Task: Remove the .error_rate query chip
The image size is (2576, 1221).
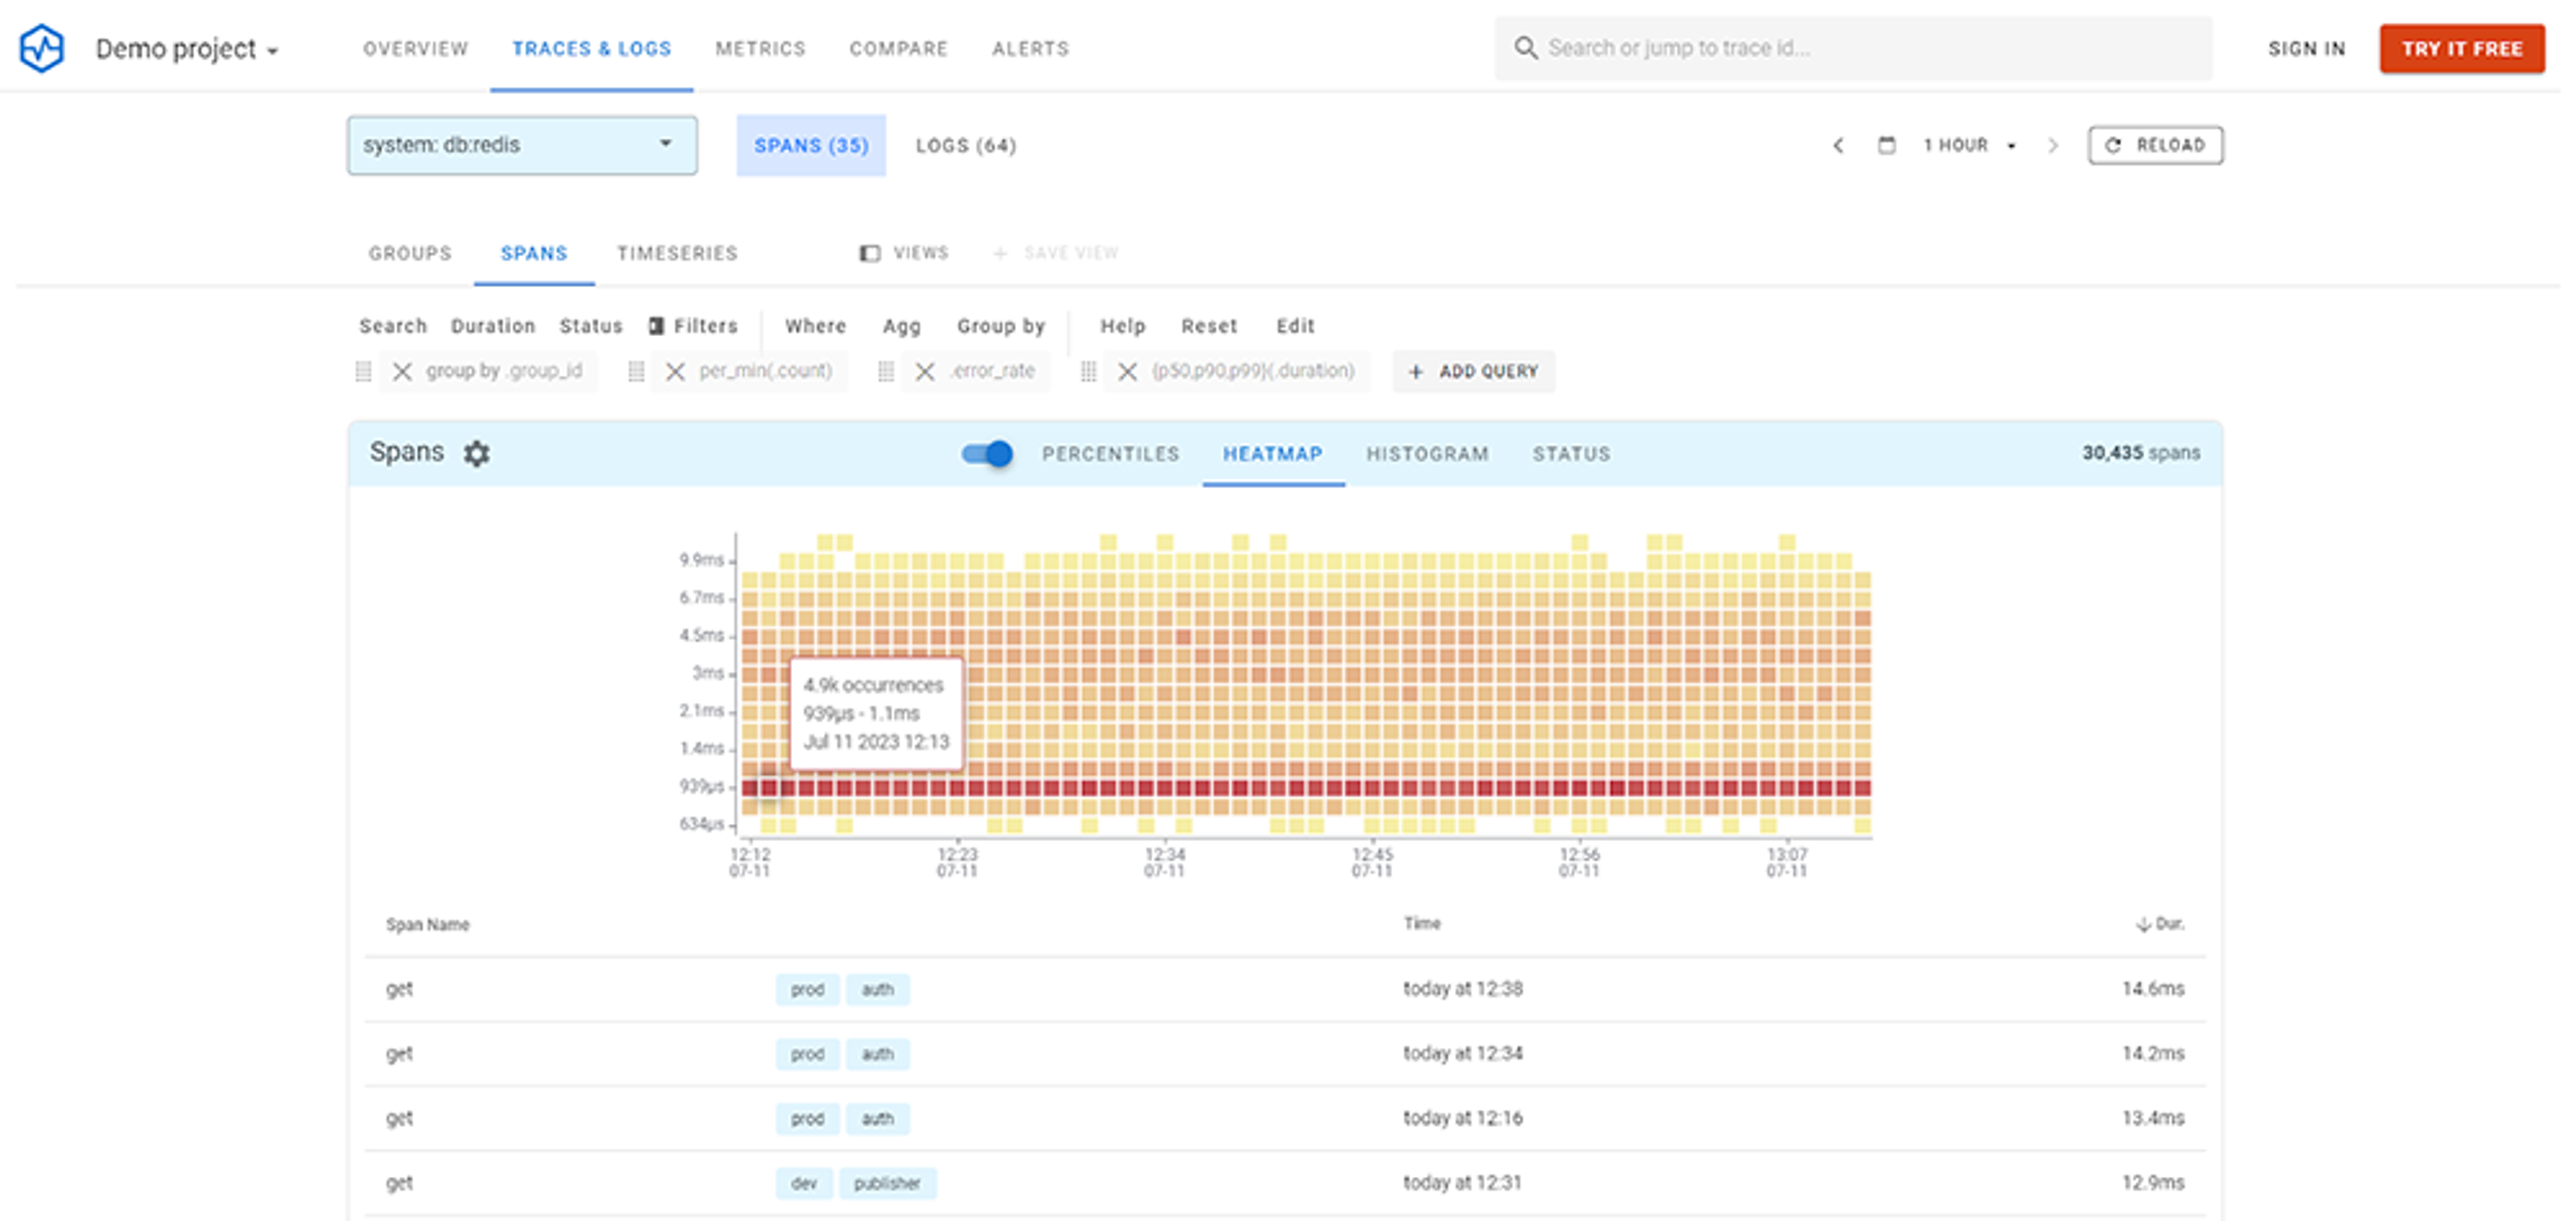Action: point(925,371)
